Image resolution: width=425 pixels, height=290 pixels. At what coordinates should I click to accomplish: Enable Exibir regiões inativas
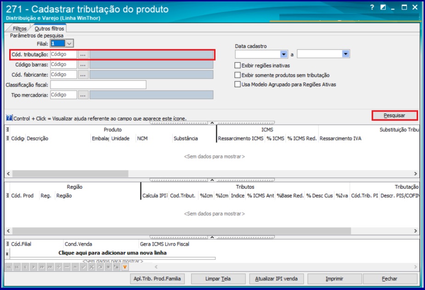238,65
